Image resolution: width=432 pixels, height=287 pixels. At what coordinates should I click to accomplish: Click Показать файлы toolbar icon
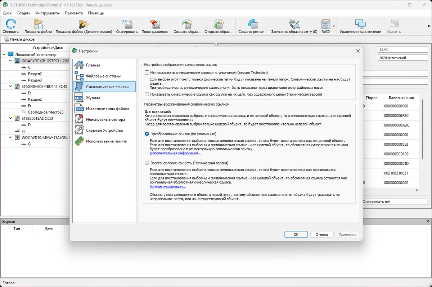[38, 26]
